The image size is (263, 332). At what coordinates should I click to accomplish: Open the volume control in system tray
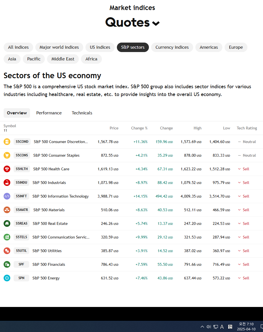209,327
